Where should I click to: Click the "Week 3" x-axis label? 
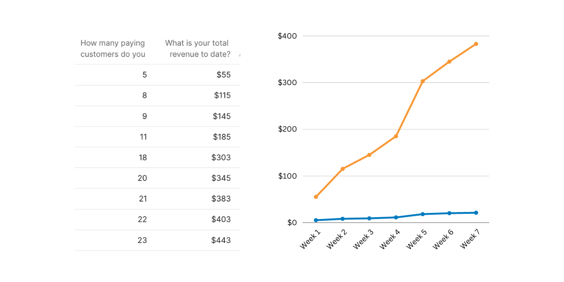click(363, 239)
